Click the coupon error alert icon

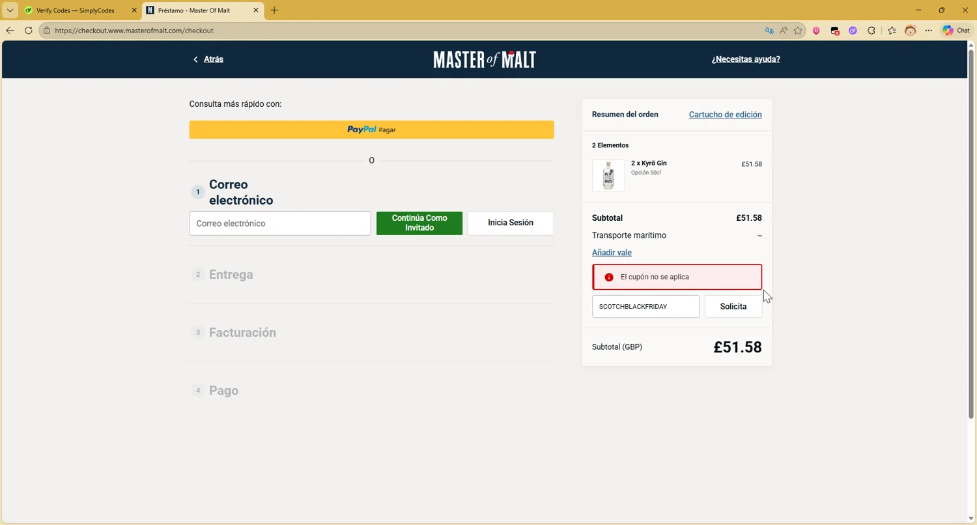click(609, 277)
